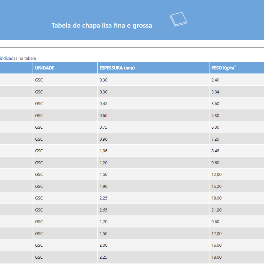
Task: Click the GSC cell in the 0,45 row
Action: [39, 104]
